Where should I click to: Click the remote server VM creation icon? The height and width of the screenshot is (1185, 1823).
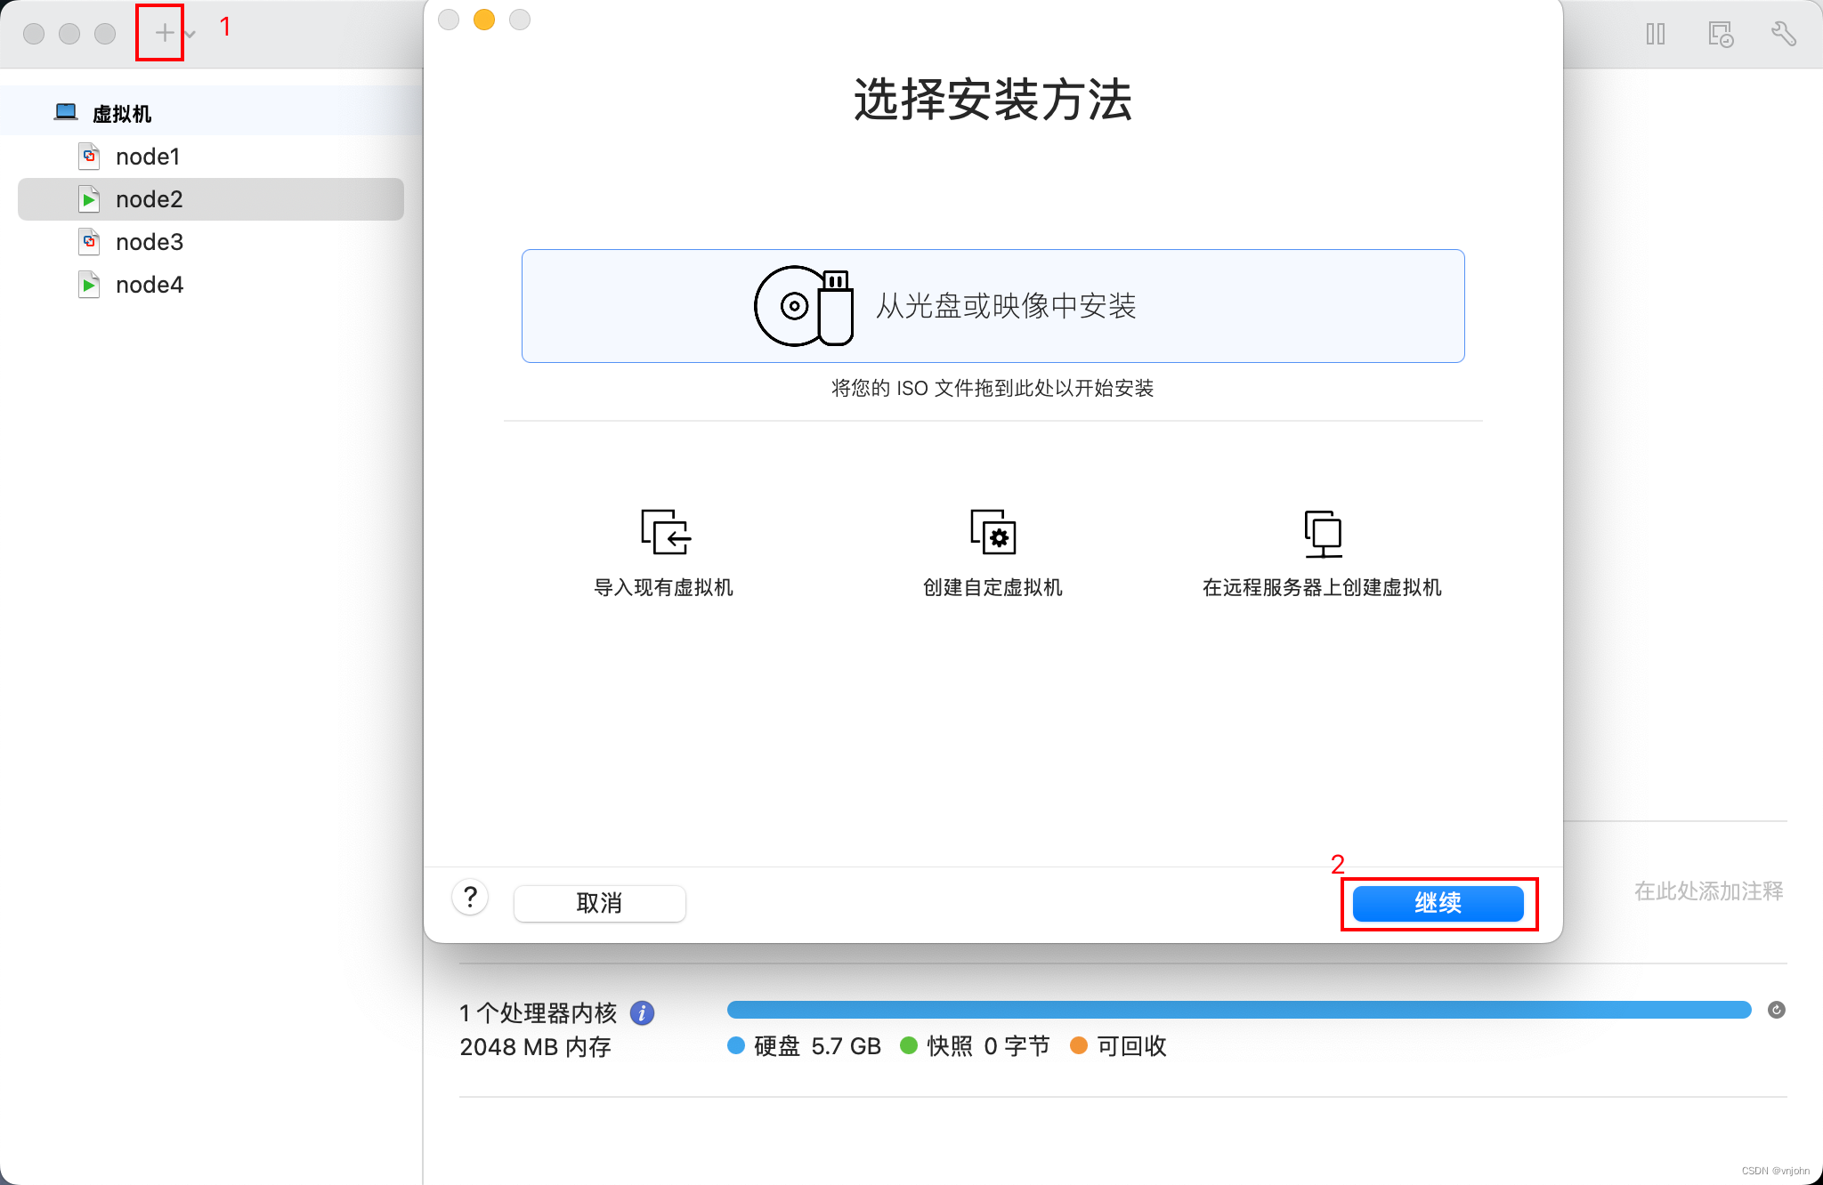click(1324, 534)
